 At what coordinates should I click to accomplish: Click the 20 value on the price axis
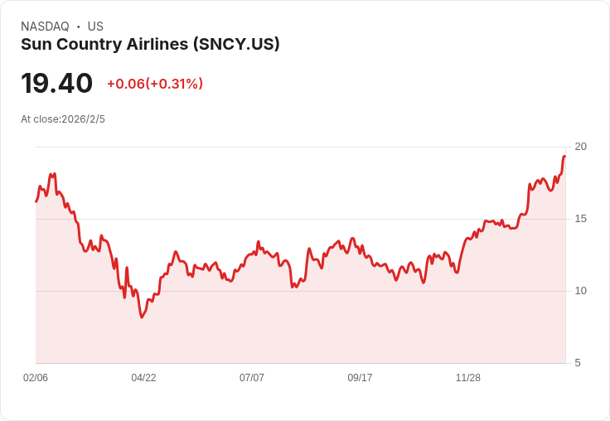(580, 147)
